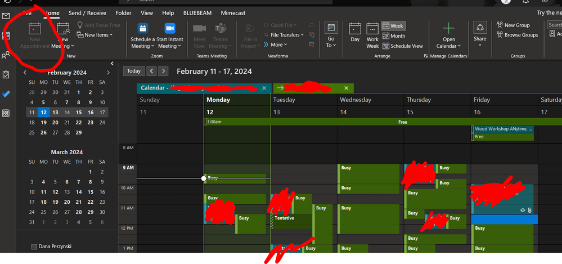Open the Quick File dropdown
Image resolution: width=562 pixels, height=264 pixels.
pos(280,25)
